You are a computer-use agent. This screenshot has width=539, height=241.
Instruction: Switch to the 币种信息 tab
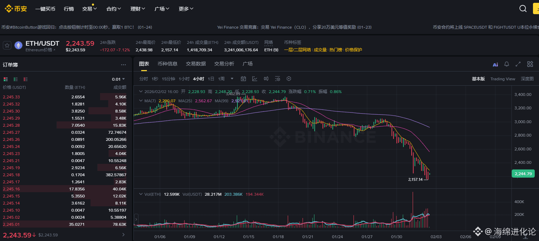tap(167, 64)
